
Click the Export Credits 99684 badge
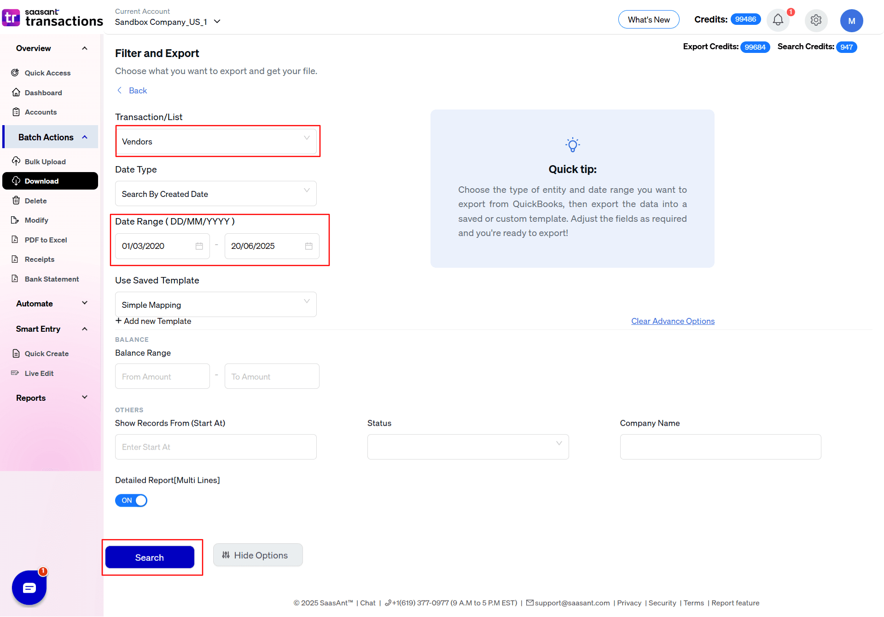pos(755,47)
